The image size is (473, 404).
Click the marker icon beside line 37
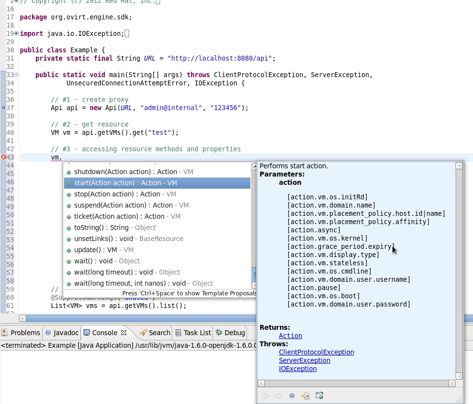tap(3, 108)
